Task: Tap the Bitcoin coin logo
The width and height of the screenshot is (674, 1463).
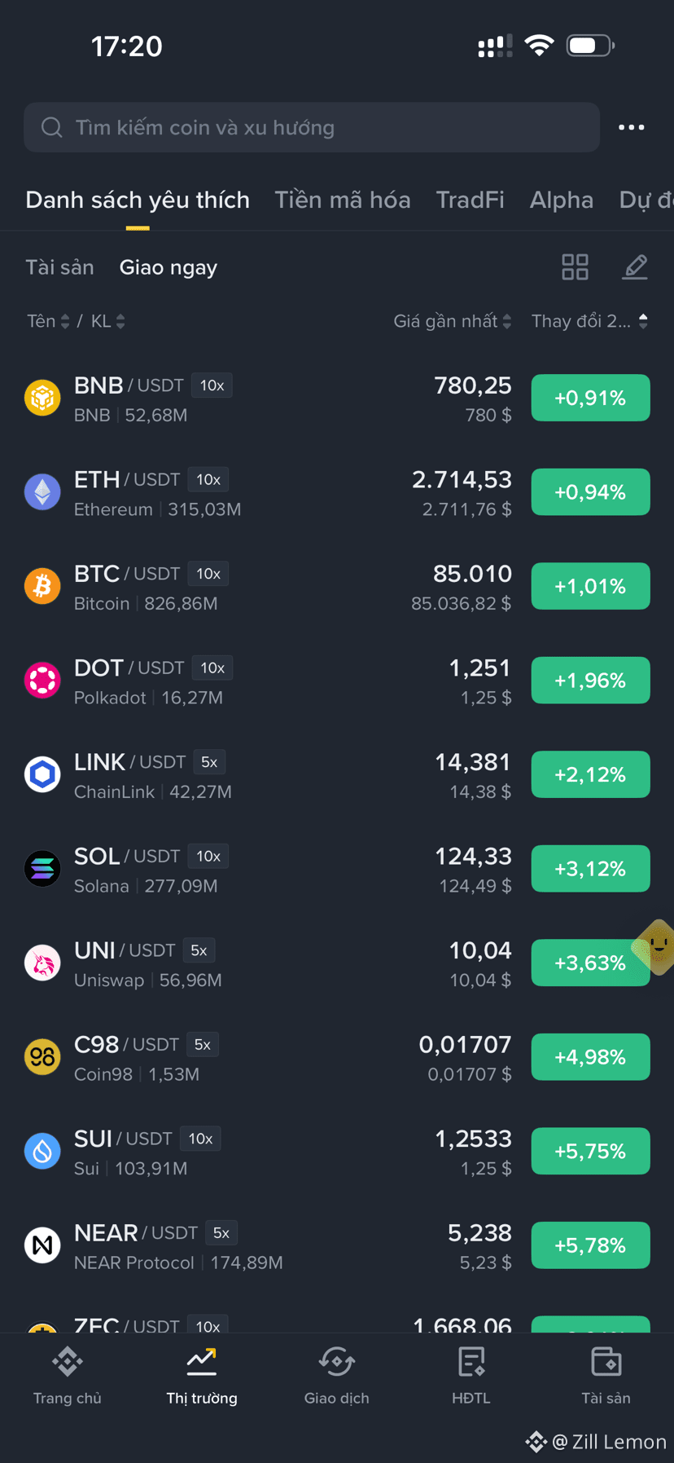Action: pos(42,586)
